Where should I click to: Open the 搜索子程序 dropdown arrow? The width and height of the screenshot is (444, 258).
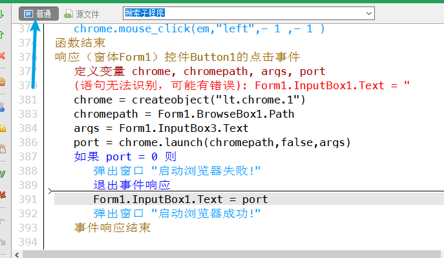(368, 14)
